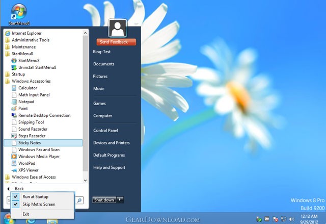This screenshot has height=224, width=326.
Task: Click the Administrative Tools folder icon
Action: [x=8, y=40]
